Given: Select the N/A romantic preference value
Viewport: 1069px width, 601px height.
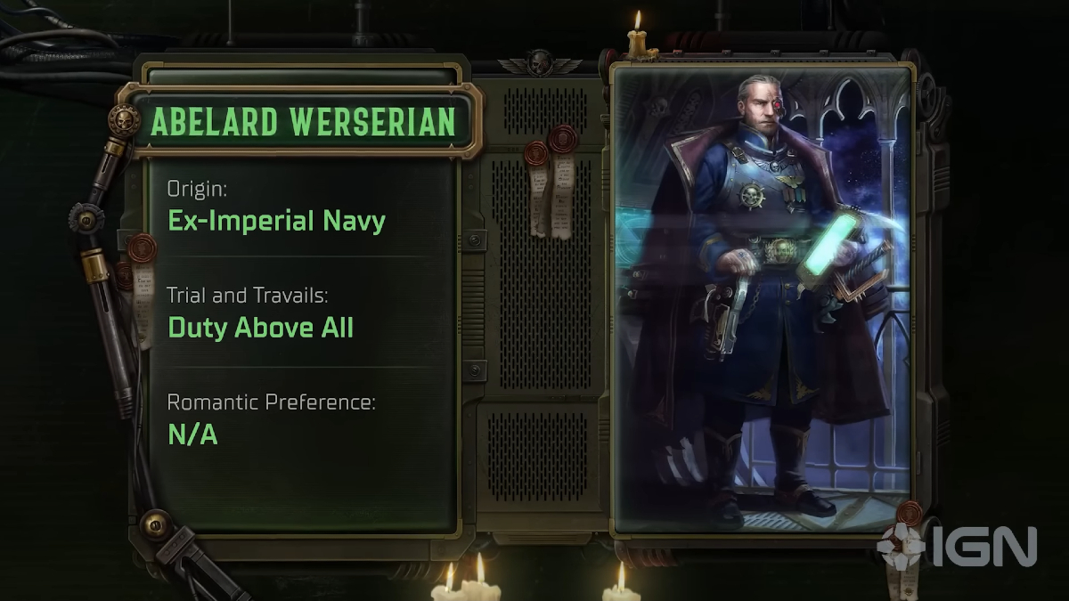Looking at the screenshot, I should pyautogui.click(x=192, y=435).
